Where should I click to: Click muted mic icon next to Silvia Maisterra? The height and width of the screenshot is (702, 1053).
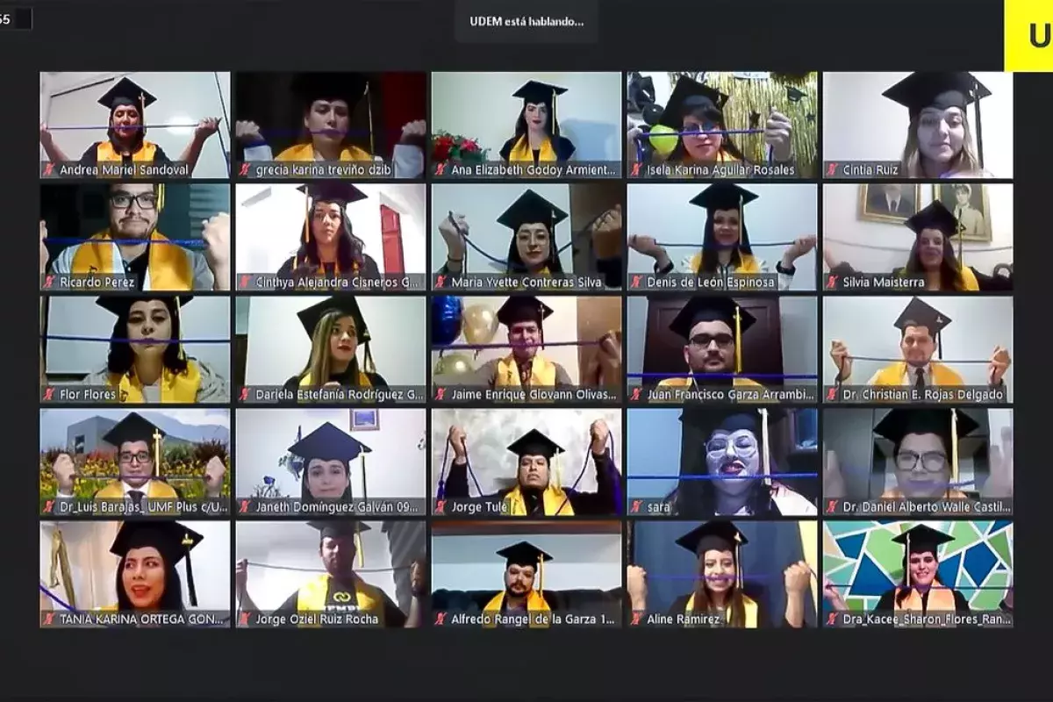click(833, 283)
